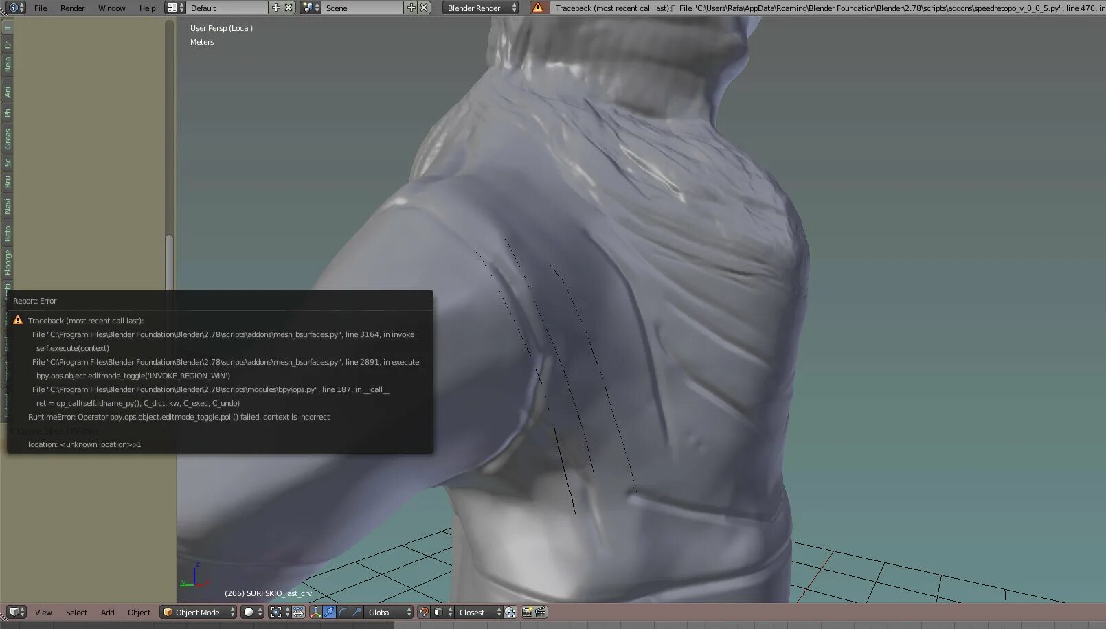Toggle the 3D manipulator axes icon
The width and height of the screenshot is (1106, 629).
point(316,612)
